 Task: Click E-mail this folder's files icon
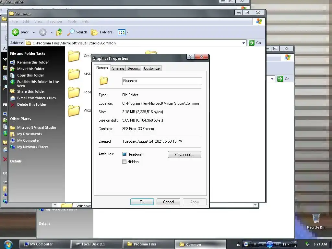[13, 98]
